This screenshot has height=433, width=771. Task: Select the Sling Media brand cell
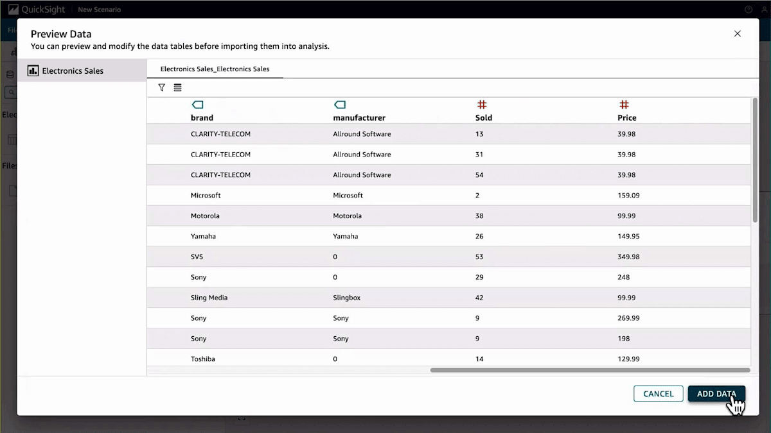(x=209, y=298)
